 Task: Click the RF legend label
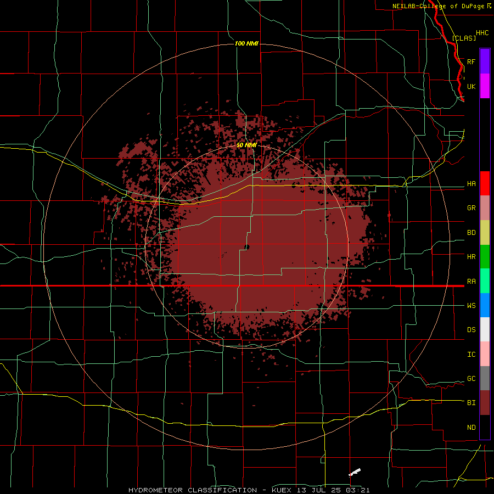click(x=471, y=61)
